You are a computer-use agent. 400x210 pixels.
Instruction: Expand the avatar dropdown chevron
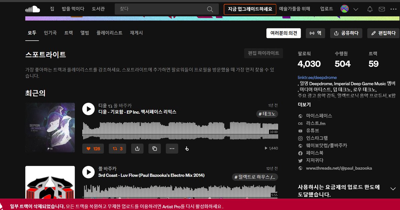coord(356,9)
